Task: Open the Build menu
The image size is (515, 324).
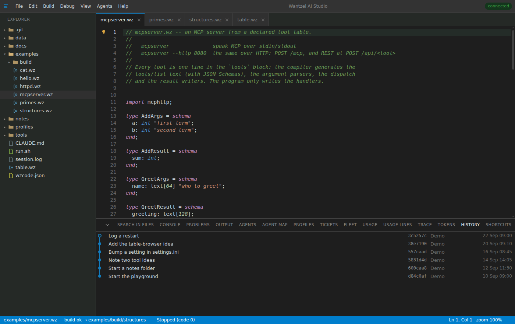Action: click(x=49, y=6)
